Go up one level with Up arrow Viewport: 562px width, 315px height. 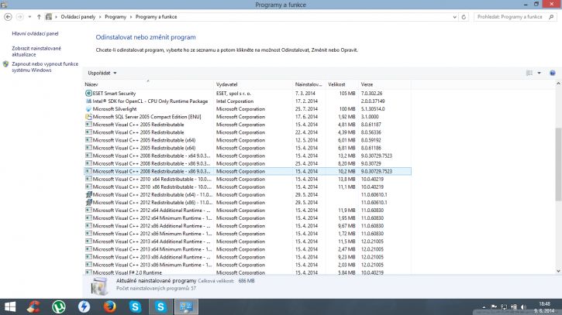point(39,17)
